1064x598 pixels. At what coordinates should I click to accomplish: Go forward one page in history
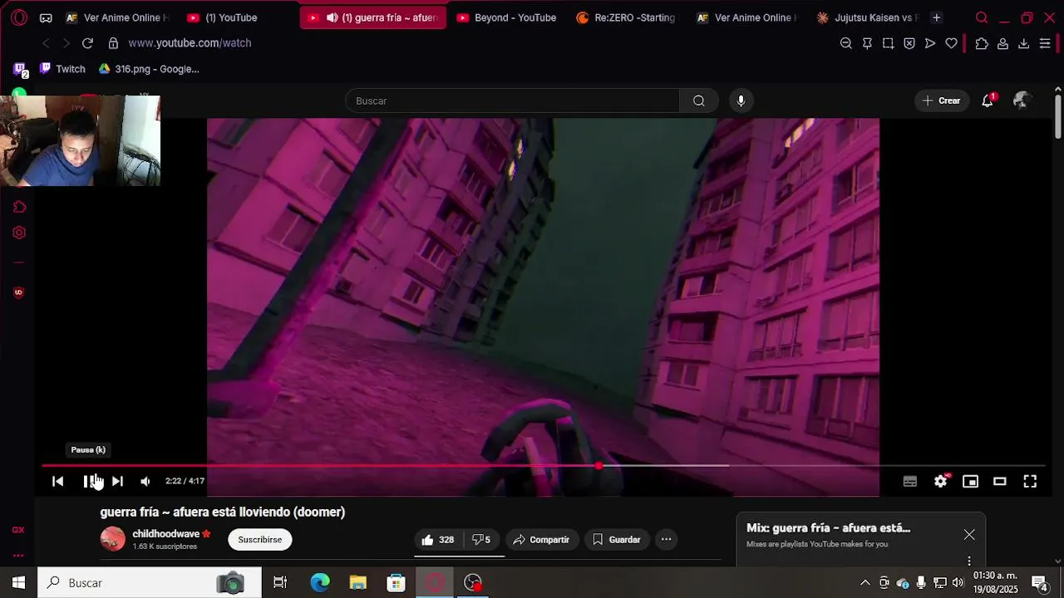coord(66,43)
